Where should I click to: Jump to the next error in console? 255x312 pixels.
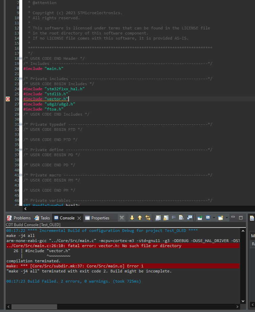tap(132, 218)
